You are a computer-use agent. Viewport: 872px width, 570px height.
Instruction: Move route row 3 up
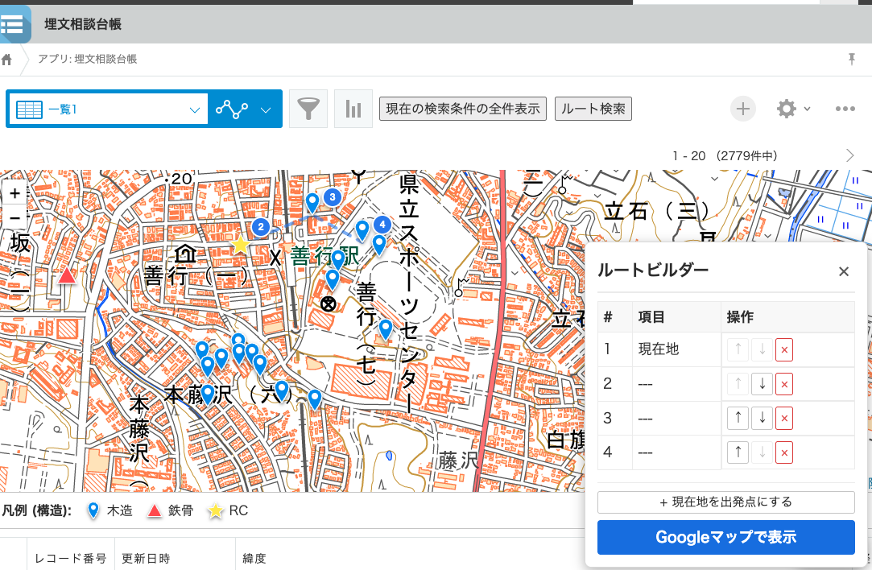point(738,418)
